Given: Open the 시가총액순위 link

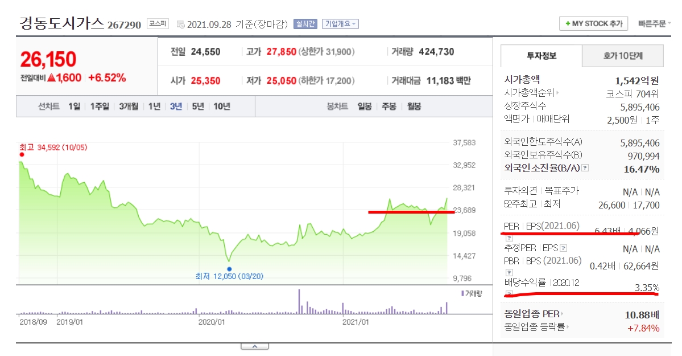Looking at the screenshot, I should (531, 93).
